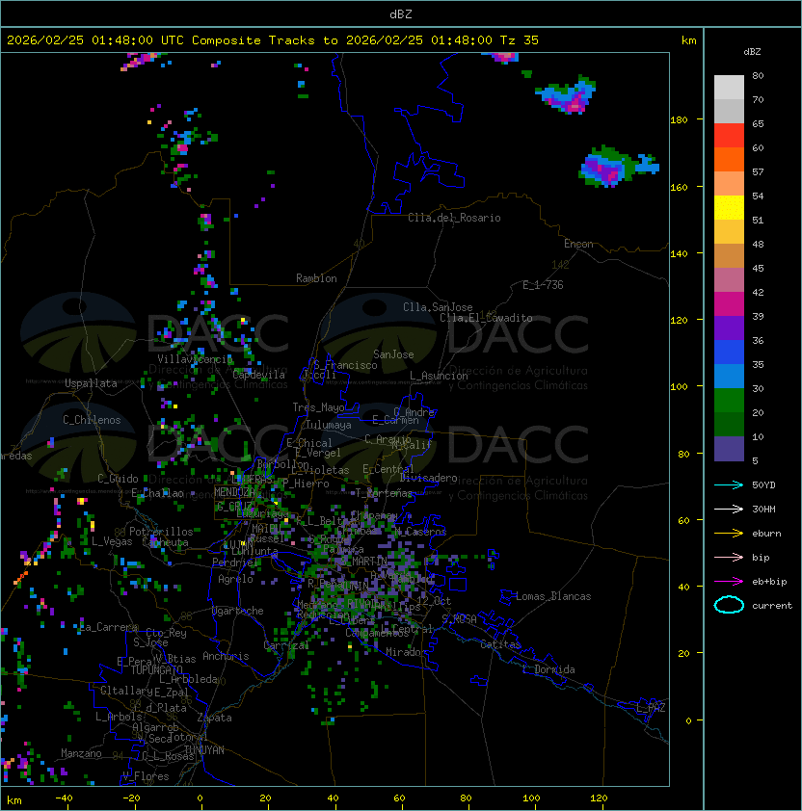This screenshot has width=802, height=811.
Task: Click the '160' km tick on vertical axis
Action: [x=679, y=187]
